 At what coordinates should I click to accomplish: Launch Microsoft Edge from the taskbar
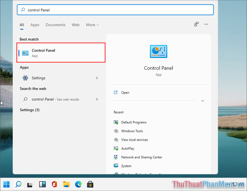pyautogui.click(x=78, y=184)
